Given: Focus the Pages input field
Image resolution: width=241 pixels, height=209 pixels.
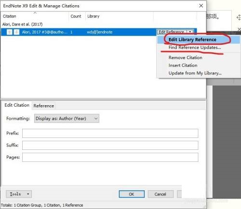Looking at the screenshot, I should [110, 157].
